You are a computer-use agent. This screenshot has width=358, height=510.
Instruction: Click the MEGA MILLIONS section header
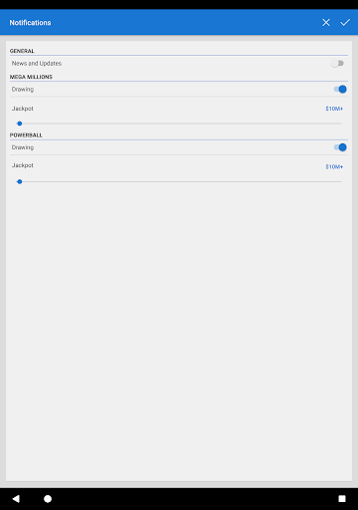pos(31,77)
